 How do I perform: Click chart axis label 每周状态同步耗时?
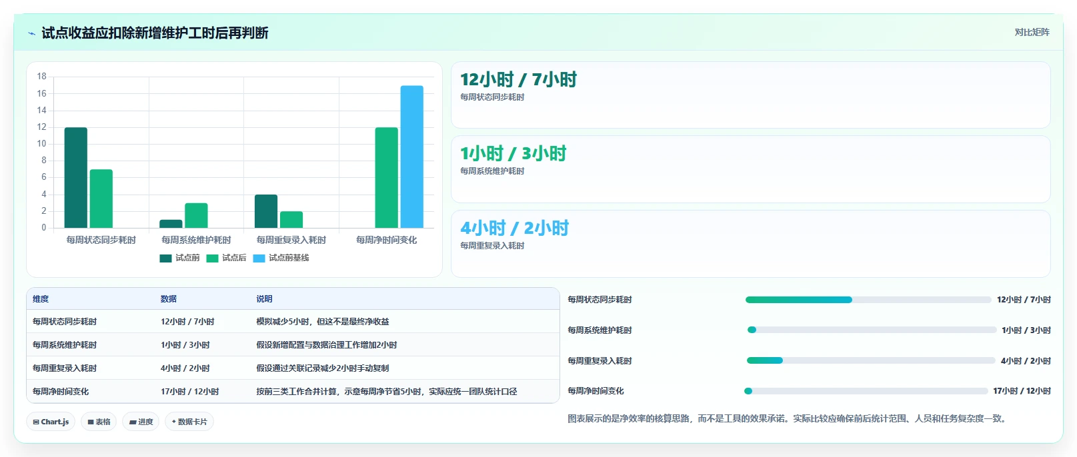[101, 240]
